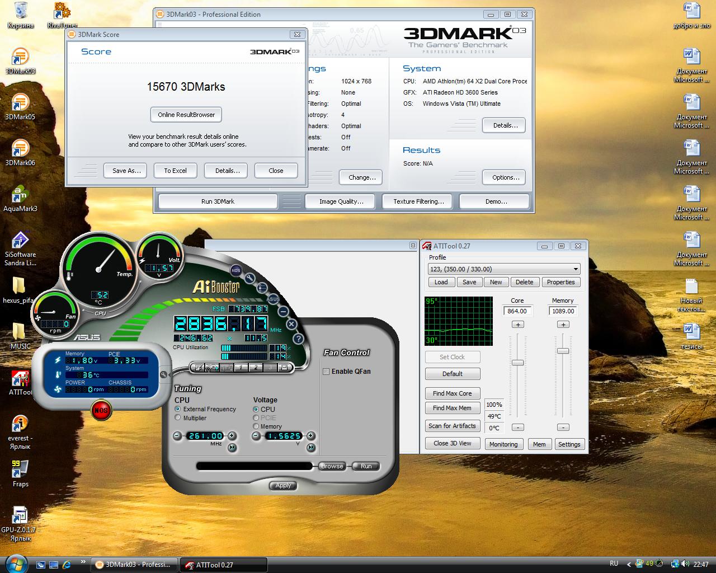This screenshot has height=573, width=716.
Task: Click the Memory clock value field 1089.00
Action: 563,311
